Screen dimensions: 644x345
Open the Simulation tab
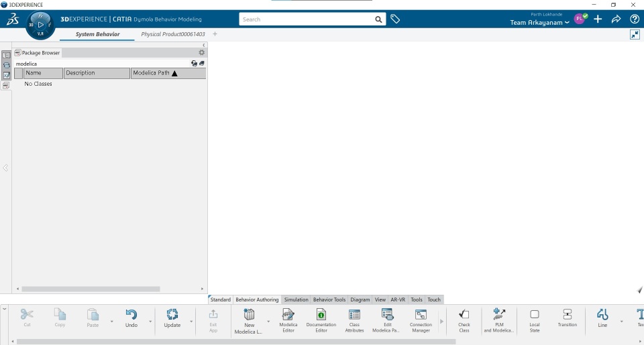296,299
